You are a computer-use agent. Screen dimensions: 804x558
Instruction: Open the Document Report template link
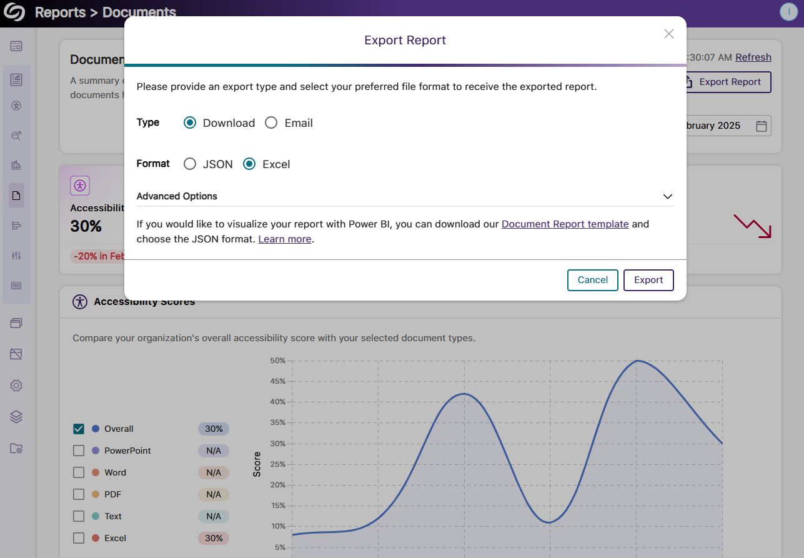(565, 224)
